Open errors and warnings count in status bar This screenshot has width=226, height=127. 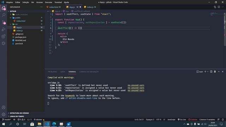coord(21,120)
